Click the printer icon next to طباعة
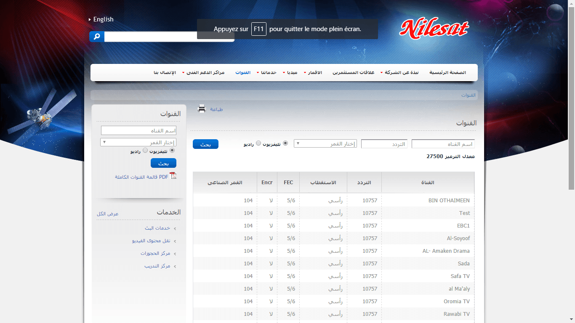Viewport: 575px width, 323px height. coord(202,109)
